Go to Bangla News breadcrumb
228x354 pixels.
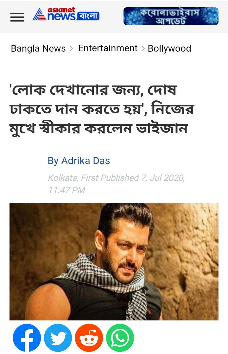pyautogui.click(x=38, y=48)
